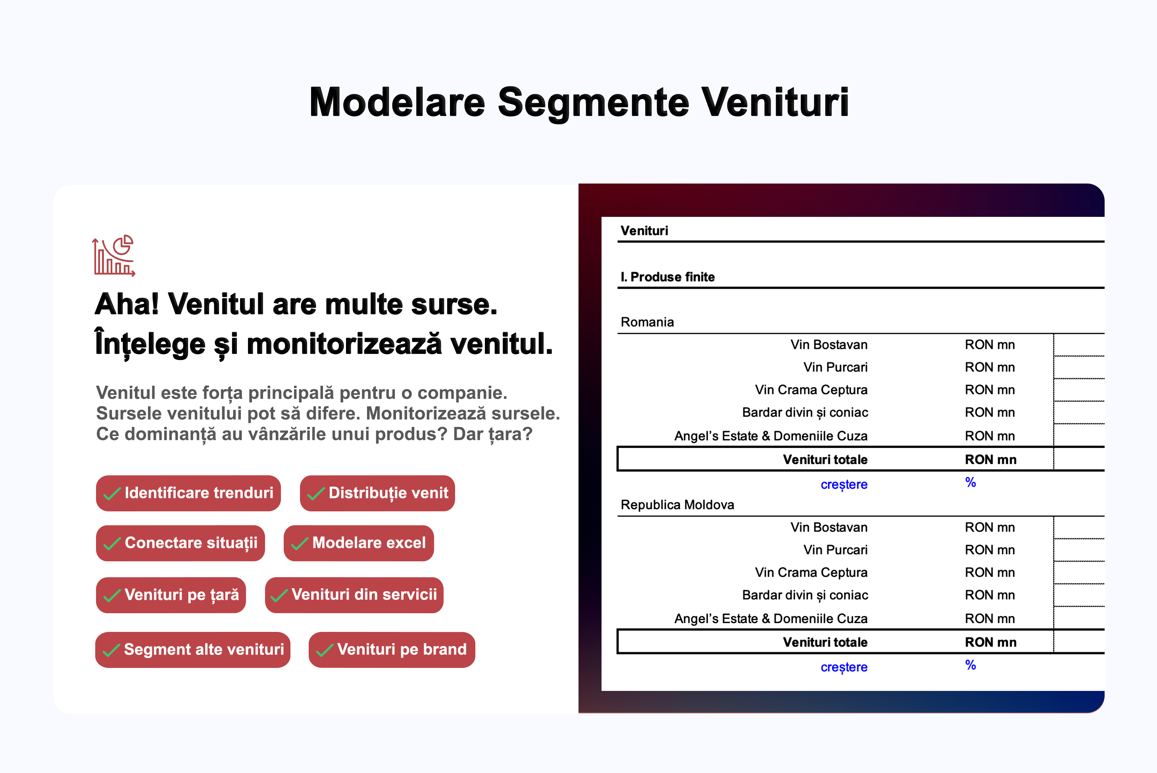Click the red chart and pie icon
The width and height of the screenshot is (1157, 773).
pos(113,255)
